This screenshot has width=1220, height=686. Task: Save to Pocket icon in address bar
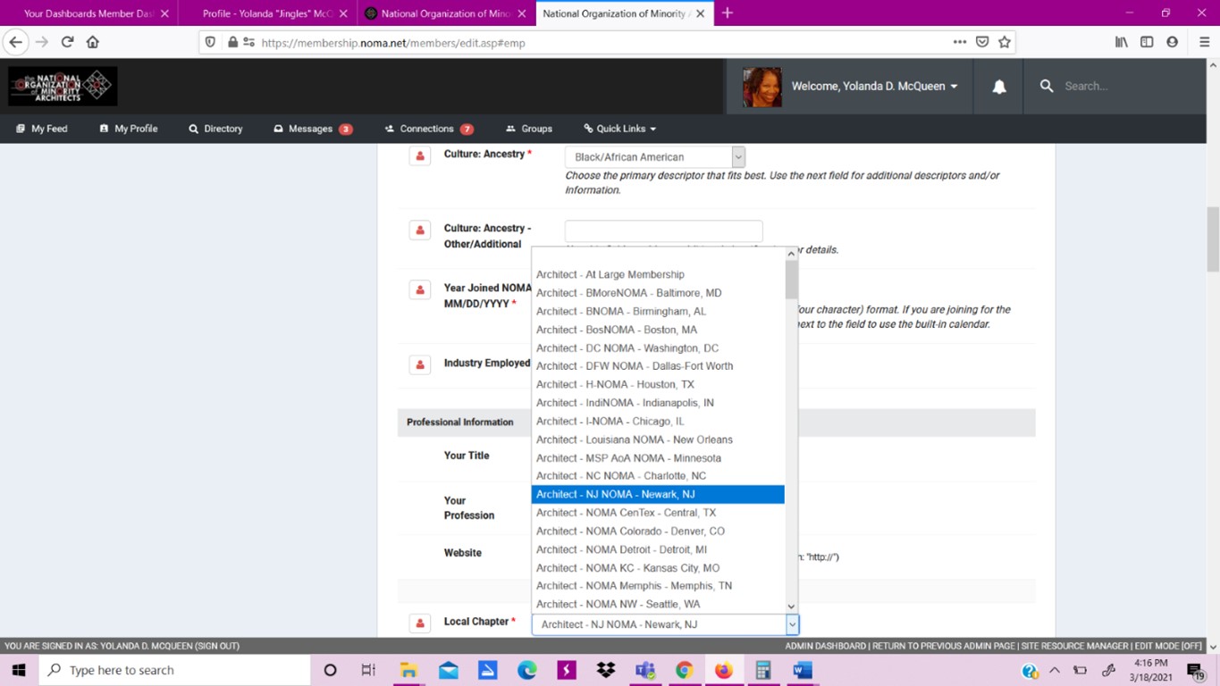coord(982,42)
